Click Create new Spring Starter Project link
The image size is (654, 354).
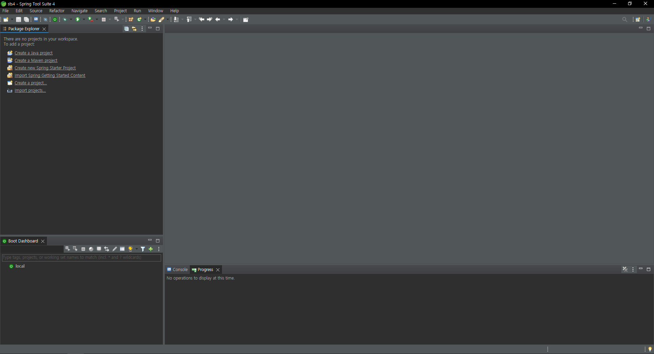pyautogui.click(x=45, y=68)
